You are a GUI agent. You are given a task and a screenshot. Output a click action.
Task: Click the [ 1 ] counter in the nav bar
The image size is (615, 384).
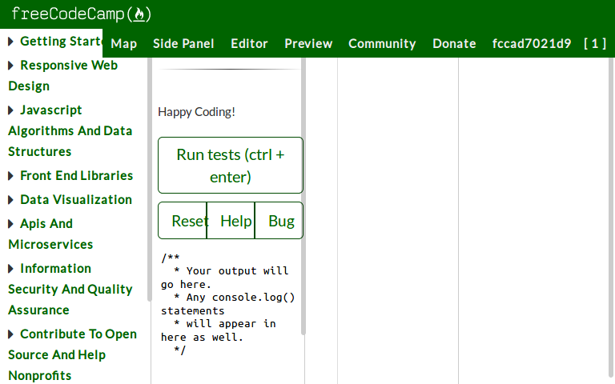point(595,43)
